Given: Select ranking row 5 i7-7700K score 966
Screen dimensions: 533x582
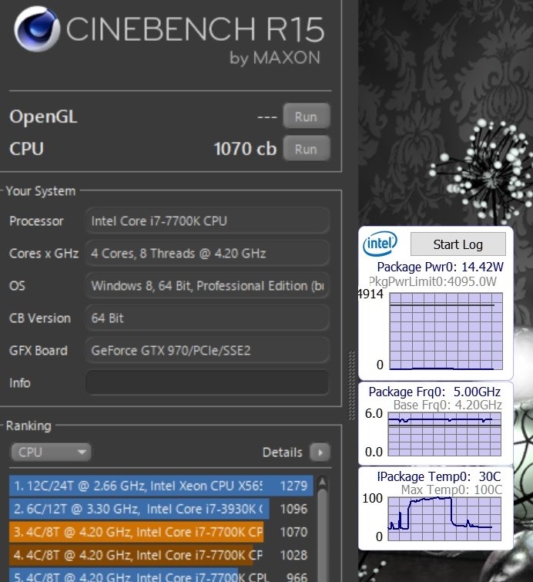Looking at the screenshot, I should coord(161,576).
